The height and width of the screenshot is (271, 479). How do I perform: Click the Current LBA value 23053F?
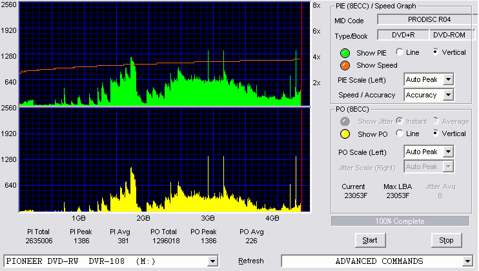coord(356,196)
